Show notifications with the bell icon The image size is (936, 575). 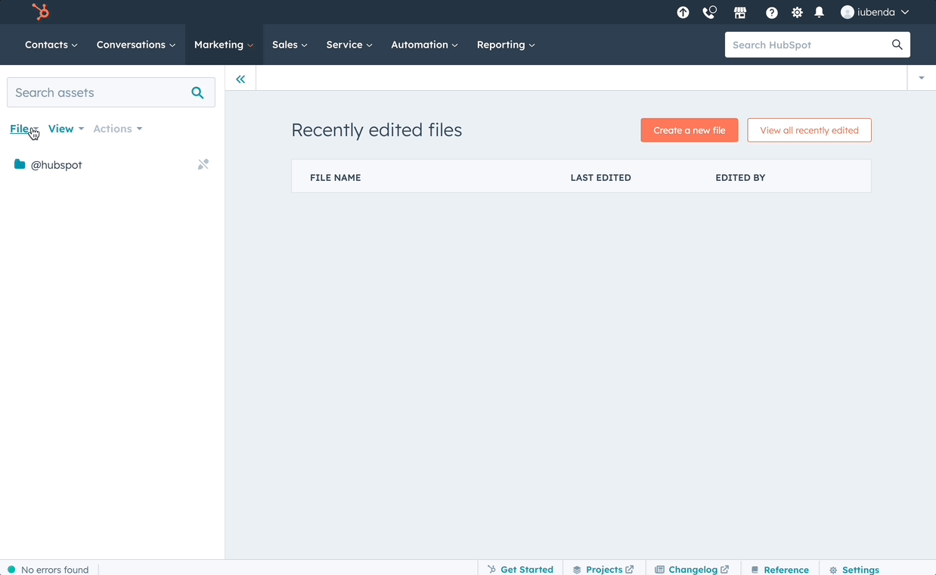click(x=819, y=12)
